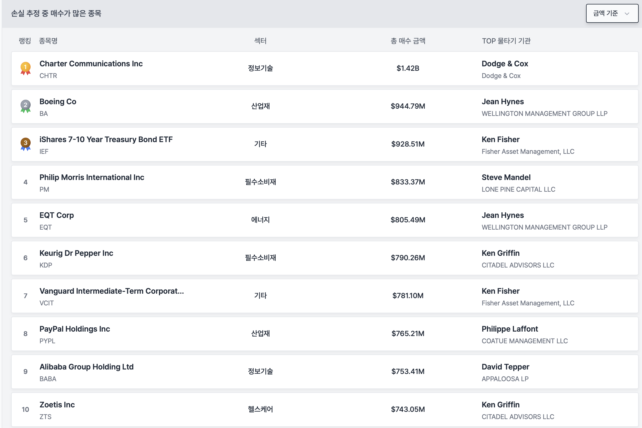Click Vanguard Intermediate-Term Corporate bond row
The height and width of the screenshot is (428, 642).
[x=111, y=291]
